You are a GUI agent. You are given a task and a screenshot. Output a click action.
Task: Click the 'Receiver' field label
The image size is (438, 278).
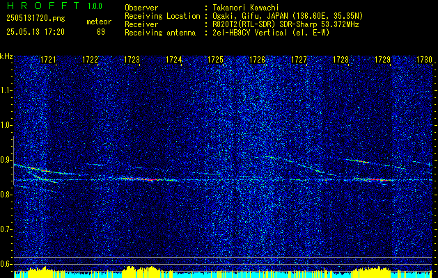point(141,24)
